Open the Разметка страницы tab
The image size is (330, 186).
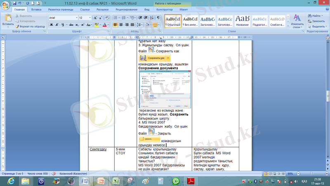pyautogui.click(x=61, y=9)
